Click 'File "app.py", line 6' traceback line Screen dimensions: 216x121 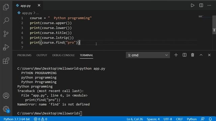point(54,95)
